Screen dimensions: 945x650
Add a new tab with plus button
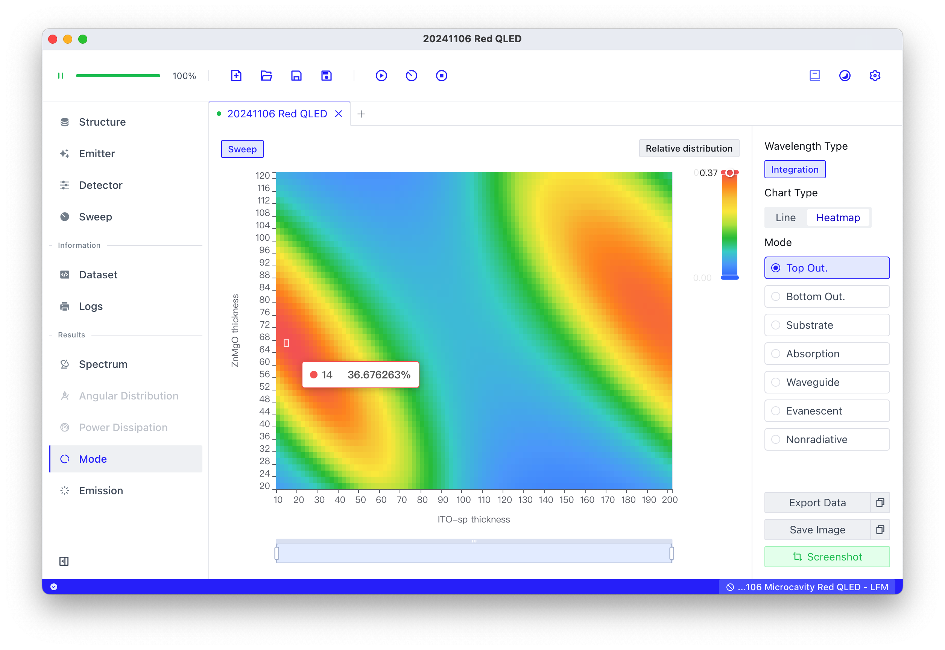tap(361, 114)
